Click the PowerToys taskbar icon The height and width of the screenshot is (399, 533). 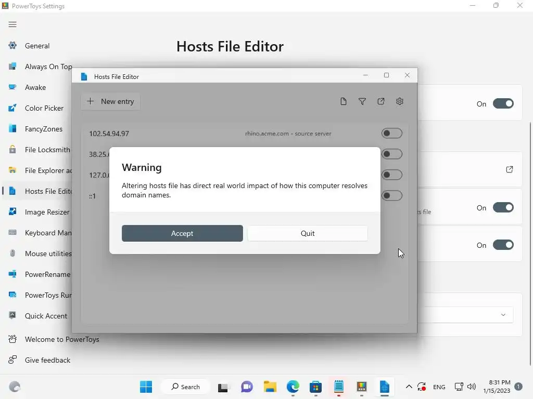click(x=362, y=387)
